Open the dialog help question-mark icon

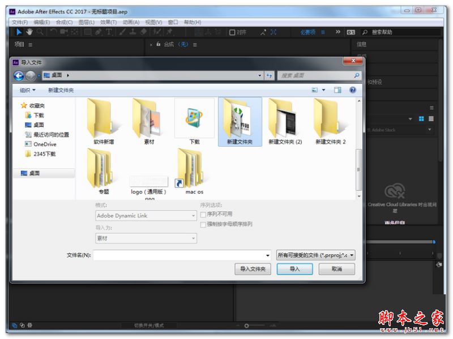tap(352, 90)
